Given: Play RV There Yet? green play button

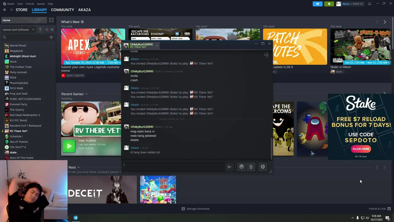Looking at the screenshot, I should pyautogui.click(x=69, y=146).
